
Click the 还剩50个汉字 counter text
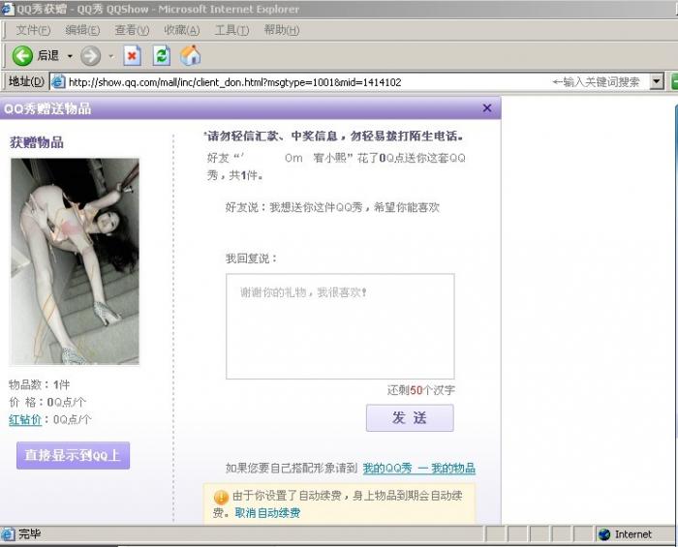click(x=420, y=390)
